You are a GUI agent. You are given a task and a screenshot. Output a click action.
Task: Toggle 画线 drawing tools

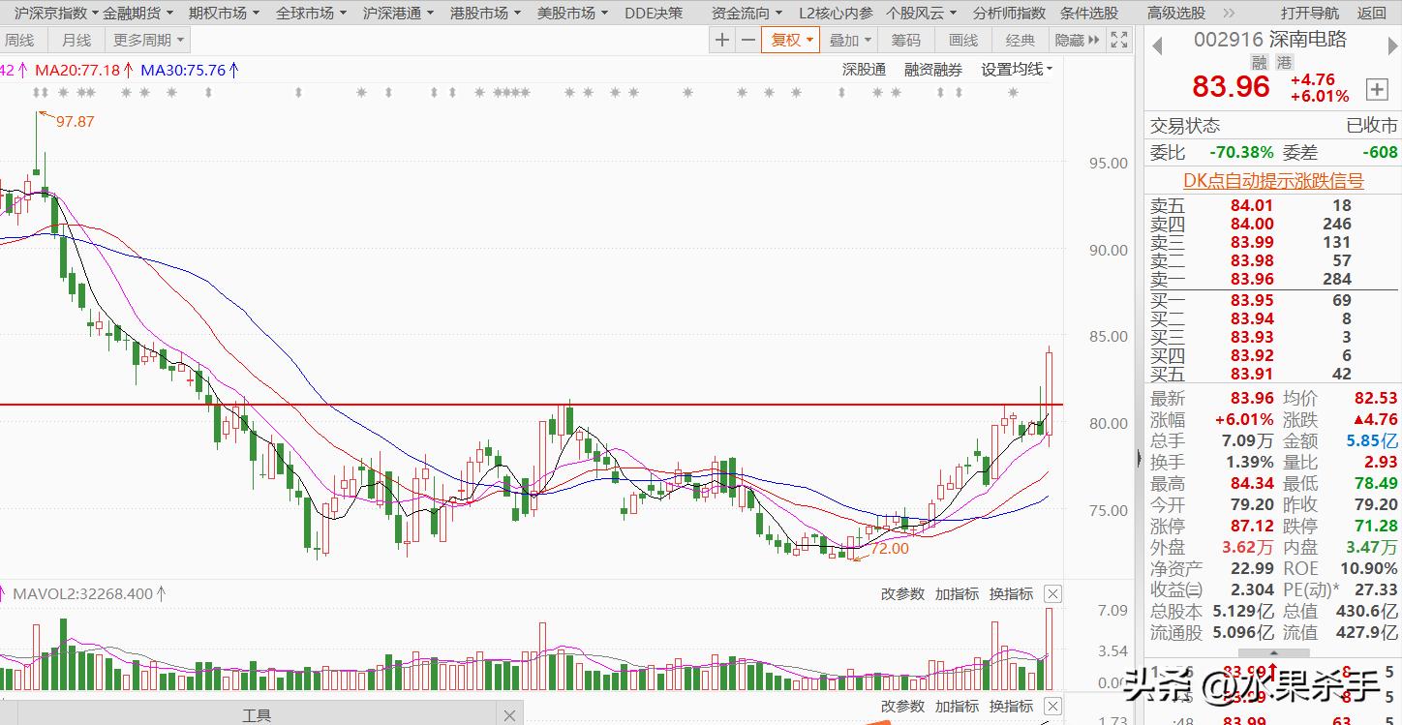pos(963,40)
